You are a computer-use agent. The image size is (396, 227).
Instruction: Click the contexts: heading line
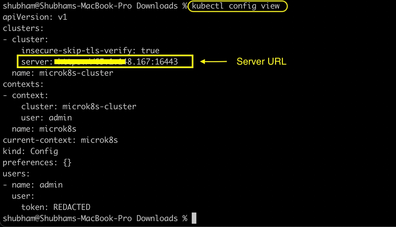pyautogui.click(x=23, y=84)
